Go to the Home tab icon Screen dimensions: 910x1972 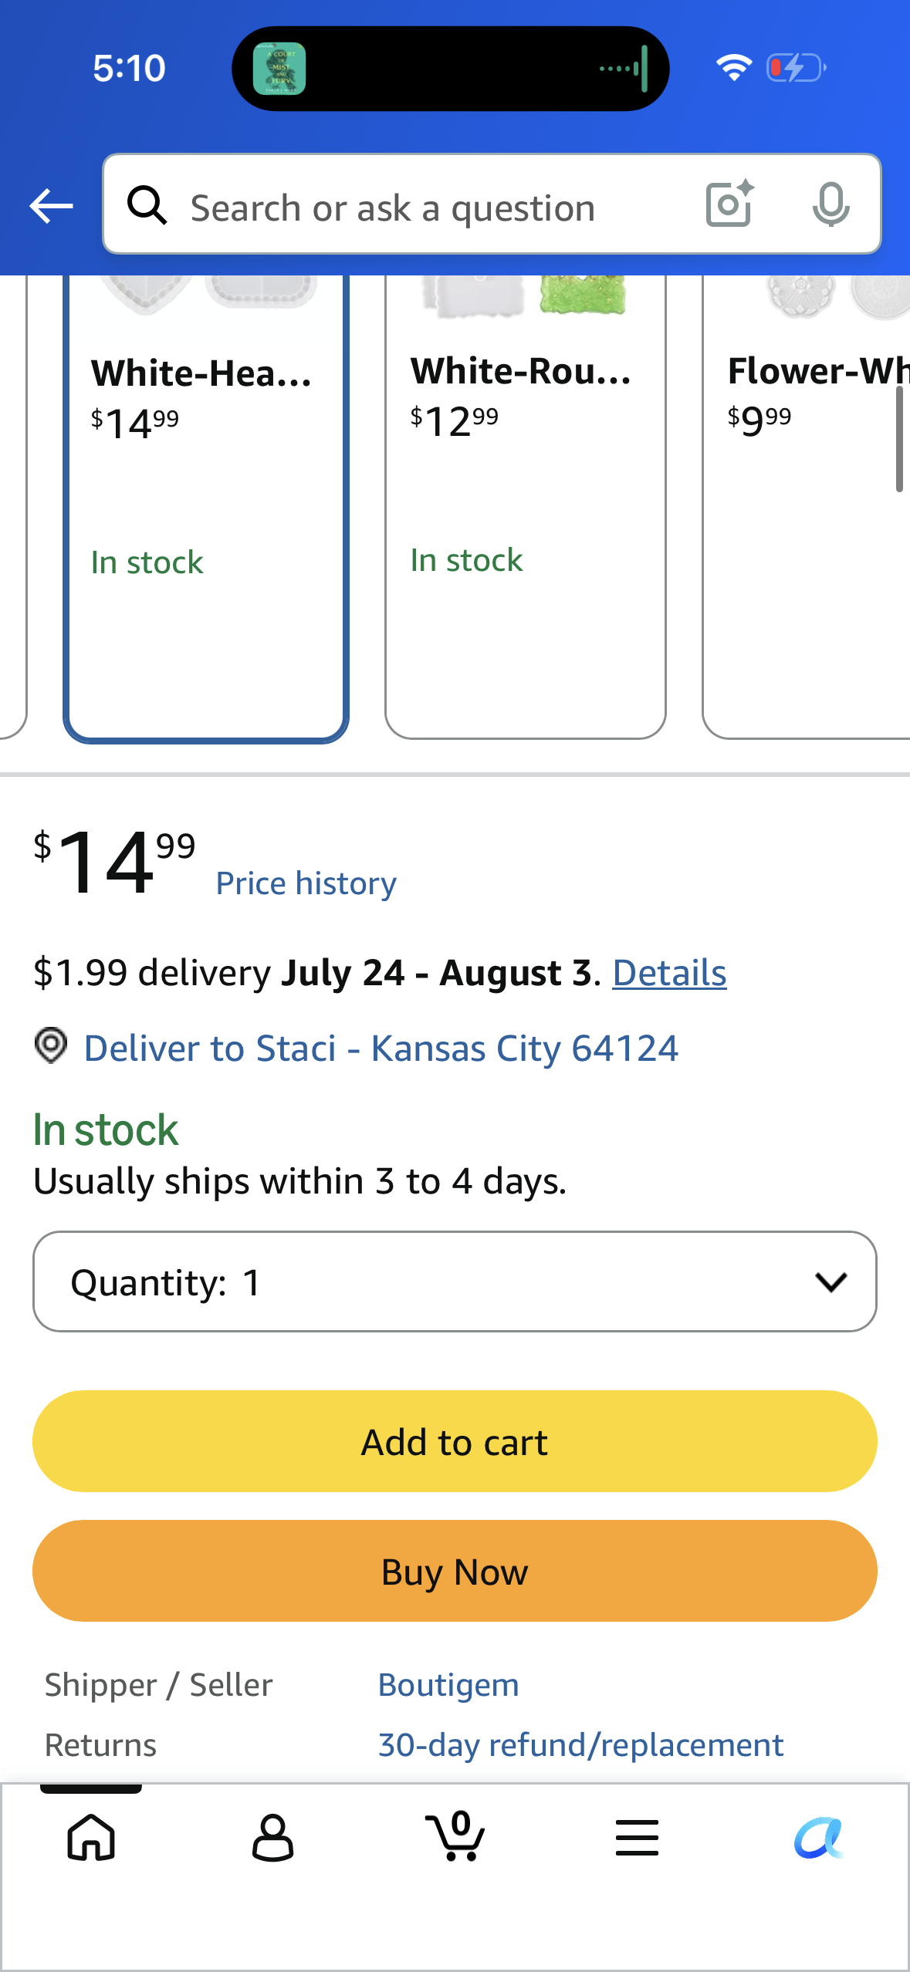(91, 1837)
